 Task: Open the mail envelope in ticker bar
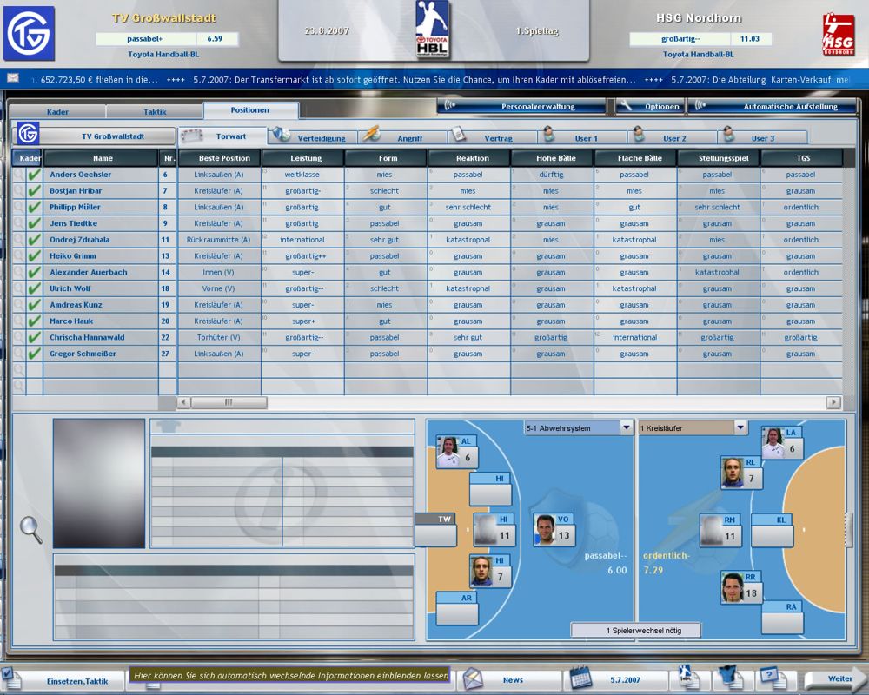click(14, 78)
